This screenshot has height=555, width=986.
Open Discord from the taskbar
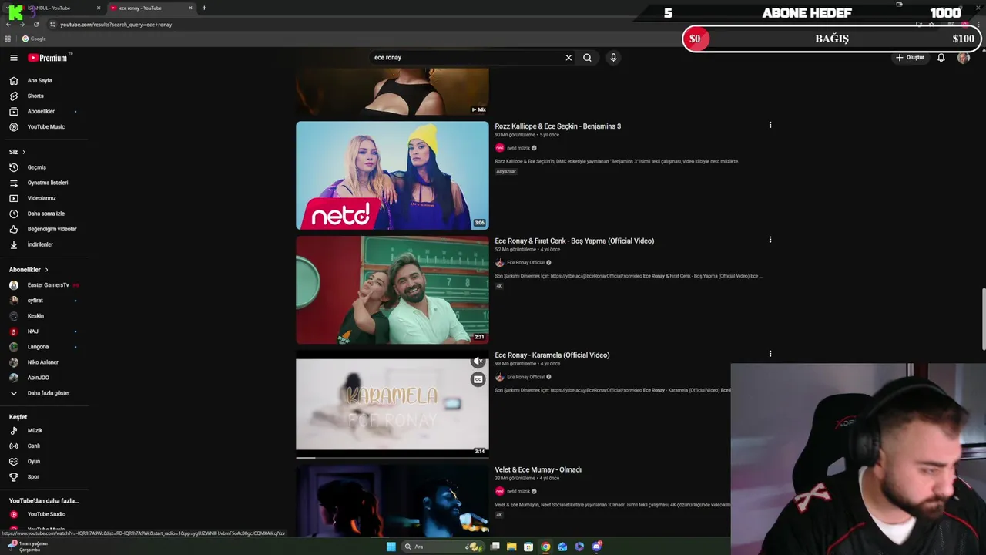596,547
